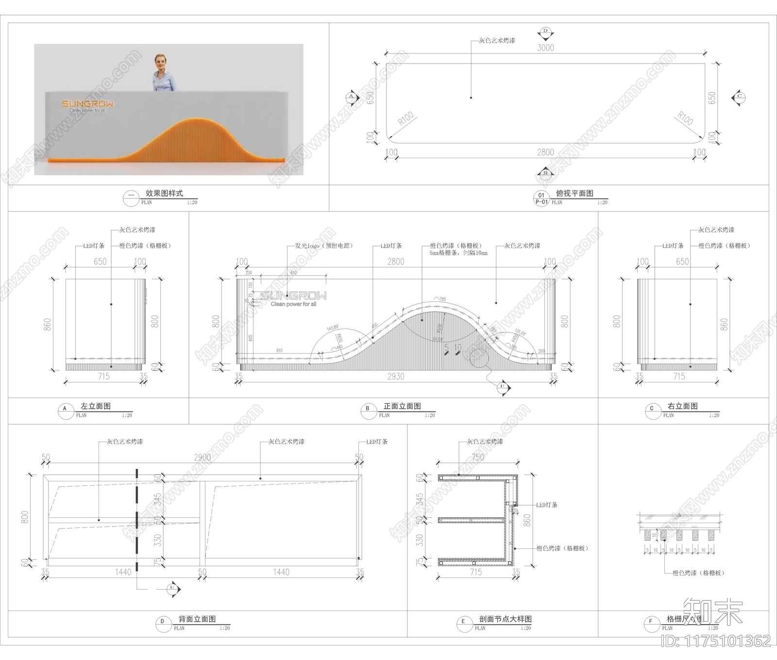Click the 5mm格栅条，间隔10mm note
777x660 pixels.
point(458,253)
